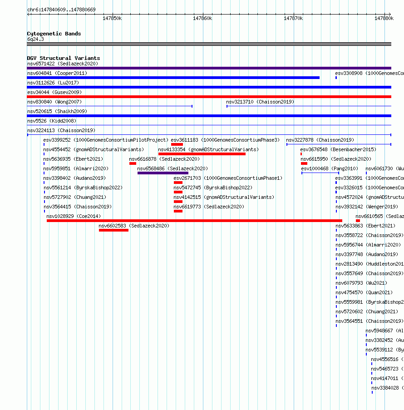
Task: Open esv3611183 1000GenomesConsortiumPhase3 label
Action: pyautogui.click(x=225, y=140)
